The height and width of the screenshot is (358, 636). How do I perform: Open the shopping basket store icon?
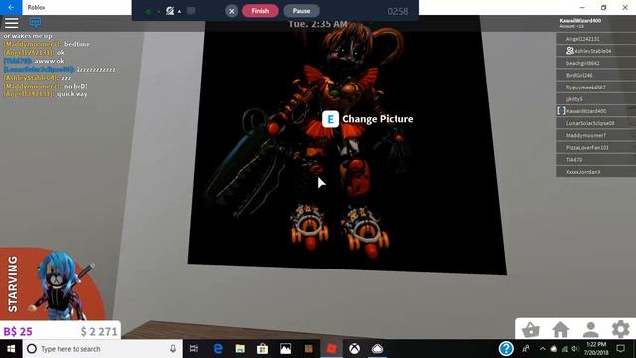[x=531, y=329]
